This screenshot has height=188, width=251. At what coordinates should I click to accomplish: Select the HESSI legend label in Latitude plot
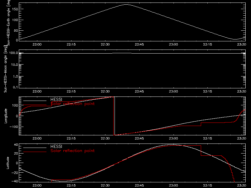pyautogui.click(x=56, y=146)
